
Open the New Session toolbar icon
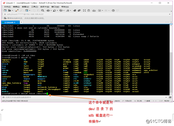[5, 11]
